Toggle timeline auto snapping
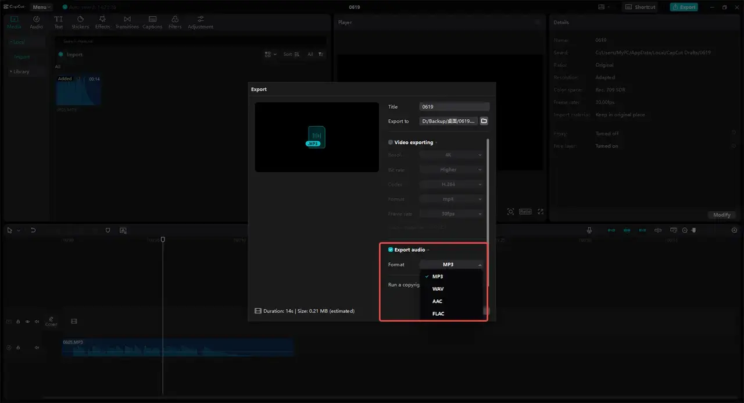Screen dimensions: 744x403 click(627, 230)
